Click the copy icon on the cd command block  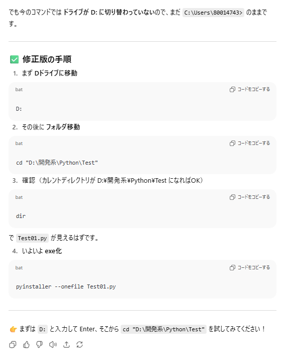click(x=232, y=143)
